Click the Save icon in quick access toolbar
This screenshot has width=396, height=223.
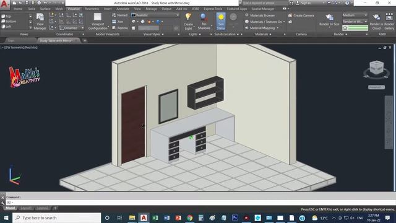(x=27, y=3)
